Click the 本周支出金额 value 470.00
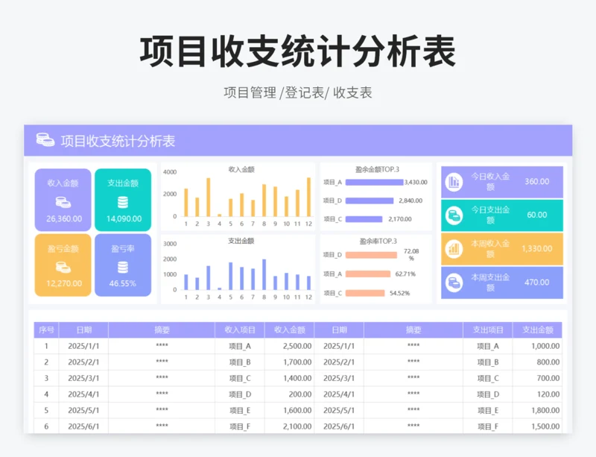 point(536,283)
